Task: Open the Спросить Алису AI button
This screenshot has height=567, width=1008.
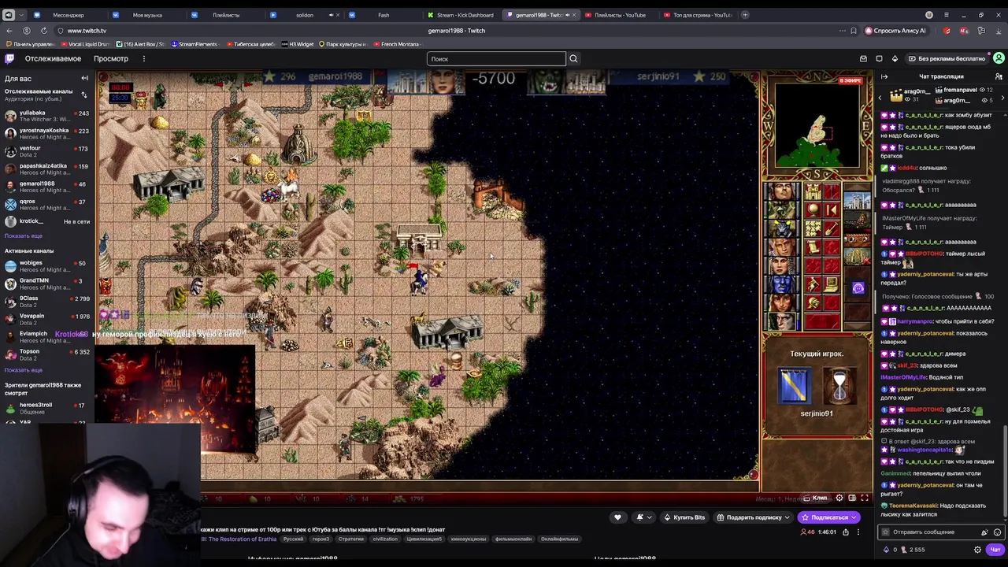Action: coord(895,31)
